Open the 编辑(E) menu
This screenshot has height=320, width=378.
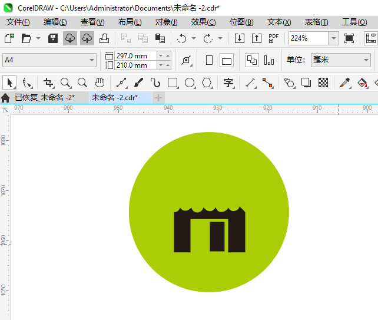(55, 22)
